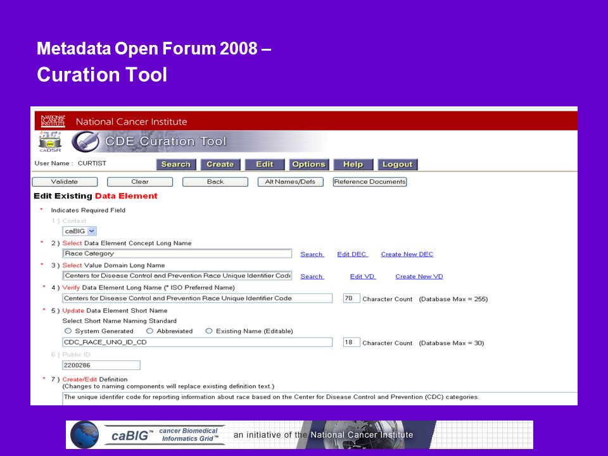The height and width of the screenshot is (456, 608).
Task: Click the Edit VD link
Action: [362, 277]
